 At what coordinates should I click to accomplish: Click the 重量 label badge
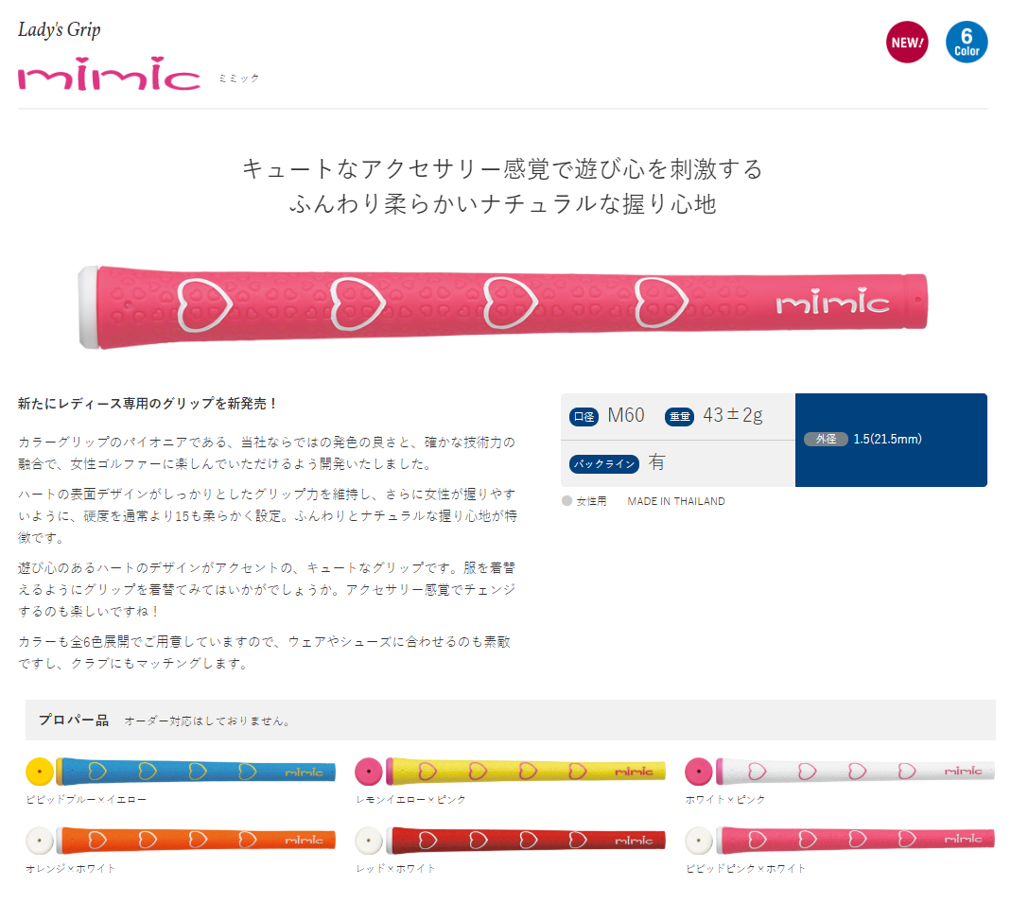coord(680,416)
